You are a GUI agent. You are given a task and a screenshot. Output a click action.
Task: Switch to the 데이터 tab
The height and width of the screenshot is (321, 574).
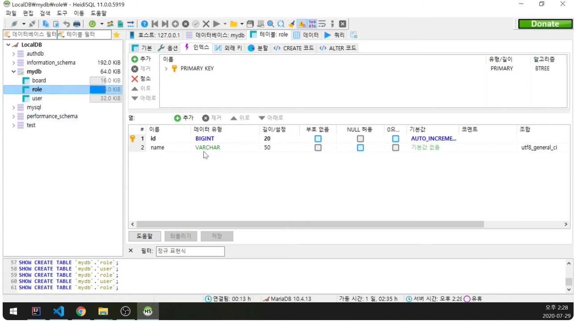[306, 35]
